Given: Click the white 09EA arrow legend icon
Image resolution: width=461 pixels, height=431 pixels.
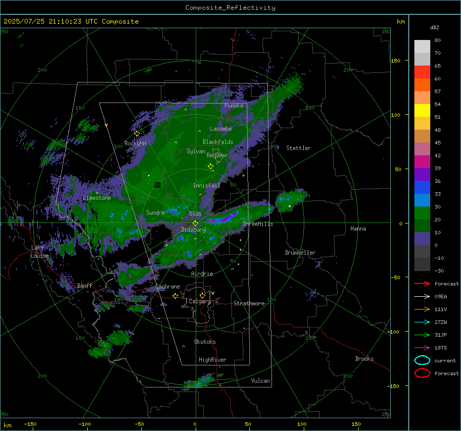Looking at the screenshot, I should pos(422,297).
